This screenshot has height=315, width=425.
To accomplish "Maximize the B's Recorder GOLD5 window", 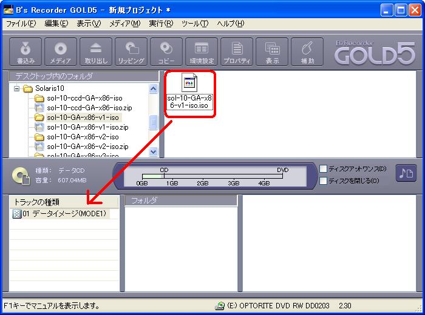I will 401,10.
